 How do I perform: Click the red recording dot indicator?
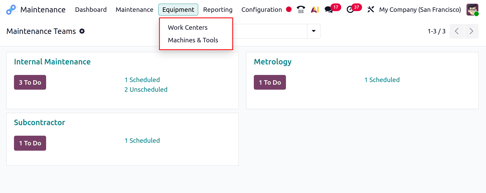[289, 9]
